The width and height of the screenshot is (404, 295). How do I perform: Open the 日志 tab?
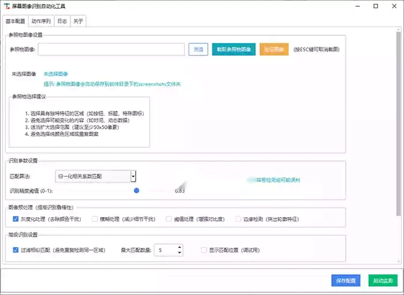62,21
